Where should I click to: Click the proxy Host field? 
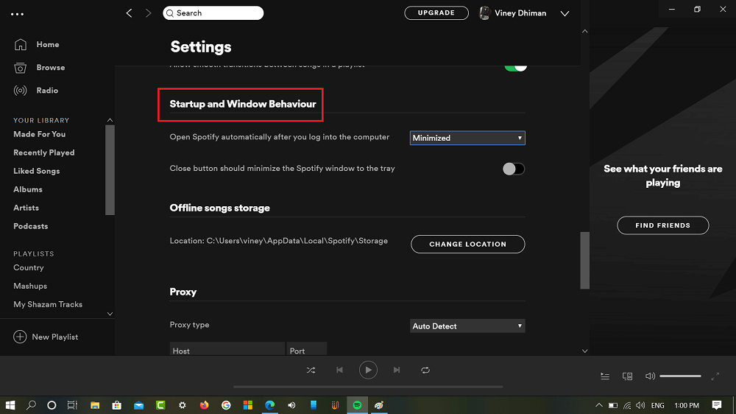pyautogui.click(x=227, y=349)
